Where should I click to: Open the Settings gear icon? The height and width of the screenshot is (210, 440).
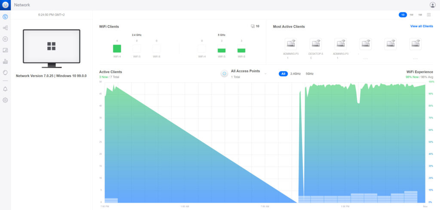pos(5,100)
